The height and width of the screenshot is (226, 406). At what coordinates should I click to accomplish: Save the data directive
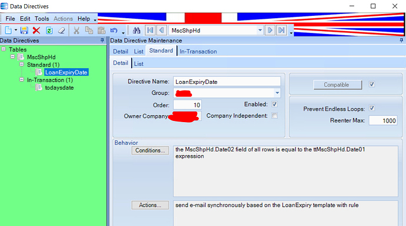24,31
